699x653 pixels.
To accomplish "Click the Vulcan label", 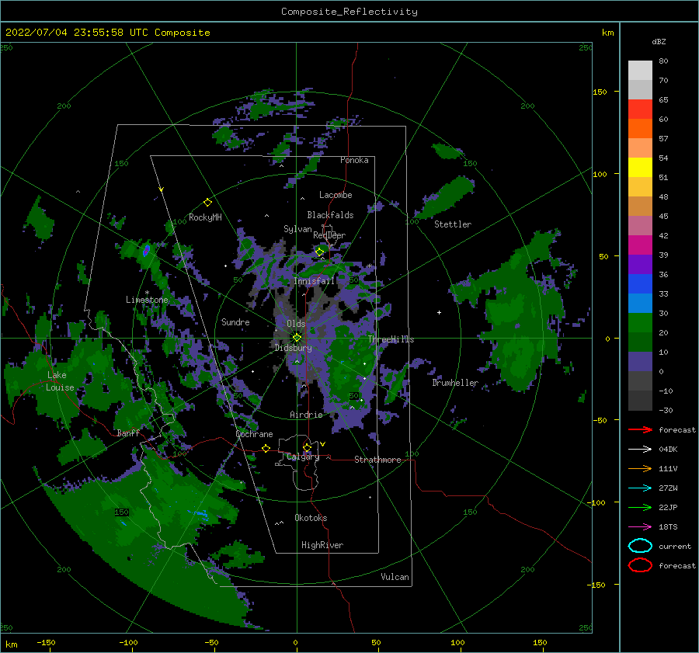I will tap(395, 577).
